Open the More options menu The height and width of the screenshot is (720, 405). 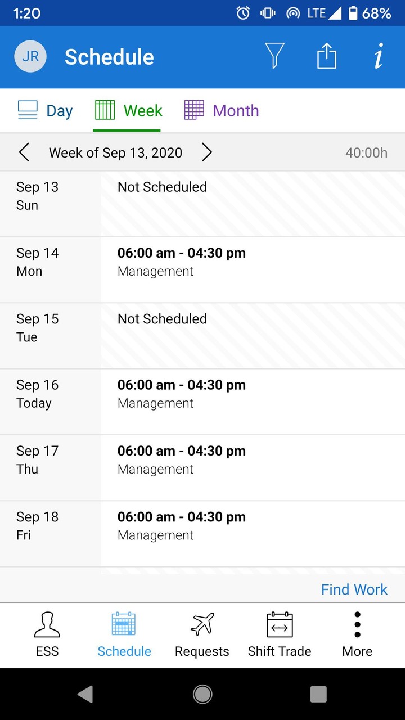[357, 634]
